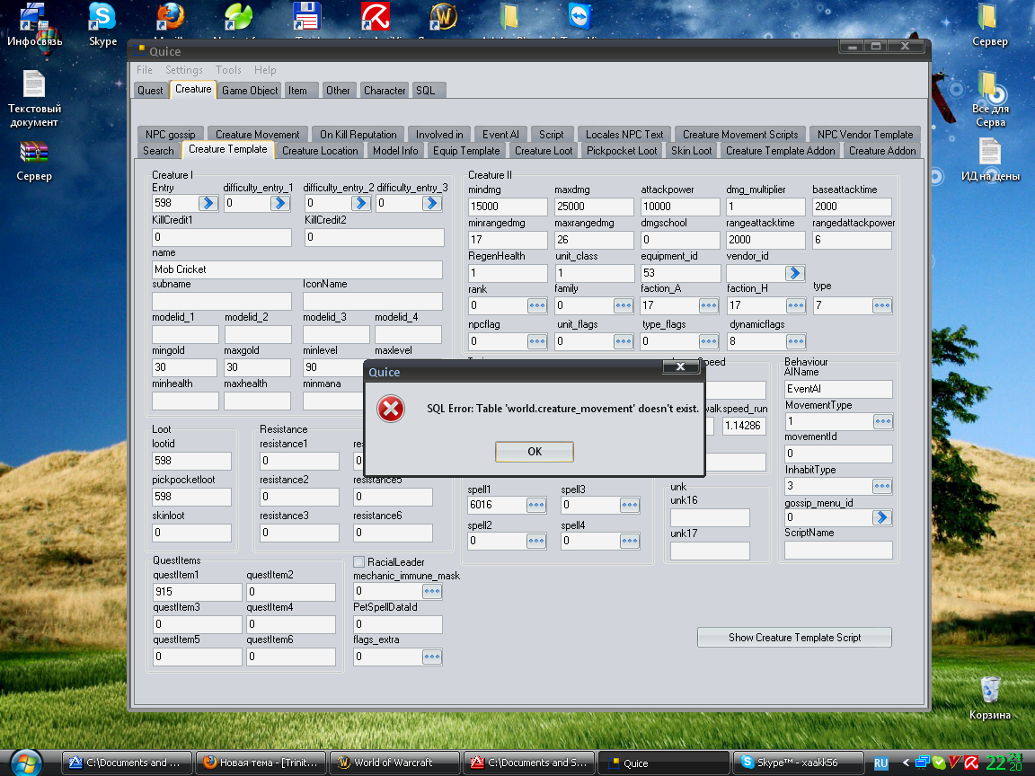Open the rank value picker button

[536, 305]
